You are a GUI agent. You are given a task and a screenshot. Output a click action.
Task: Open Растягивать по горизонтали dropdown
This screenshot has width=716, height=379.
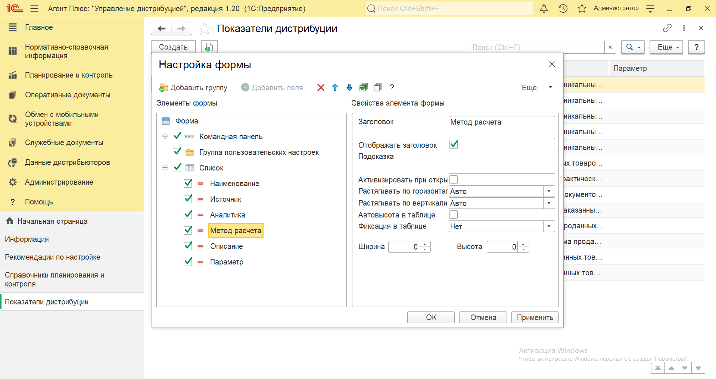click(549, 191)
